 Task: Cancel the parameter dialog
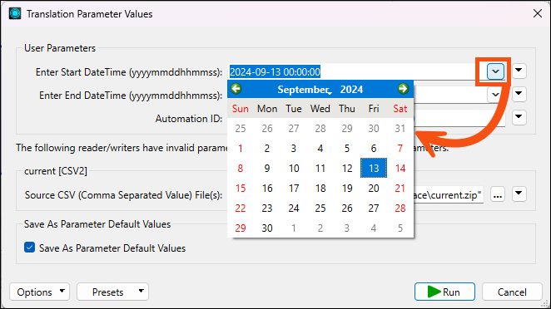click(512, 292)
